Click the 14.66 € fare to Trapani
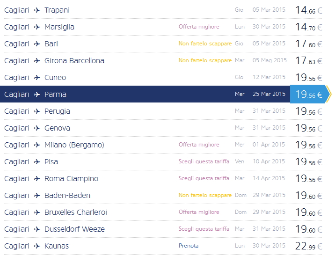The image size is (335, 256). click(308, 10)
